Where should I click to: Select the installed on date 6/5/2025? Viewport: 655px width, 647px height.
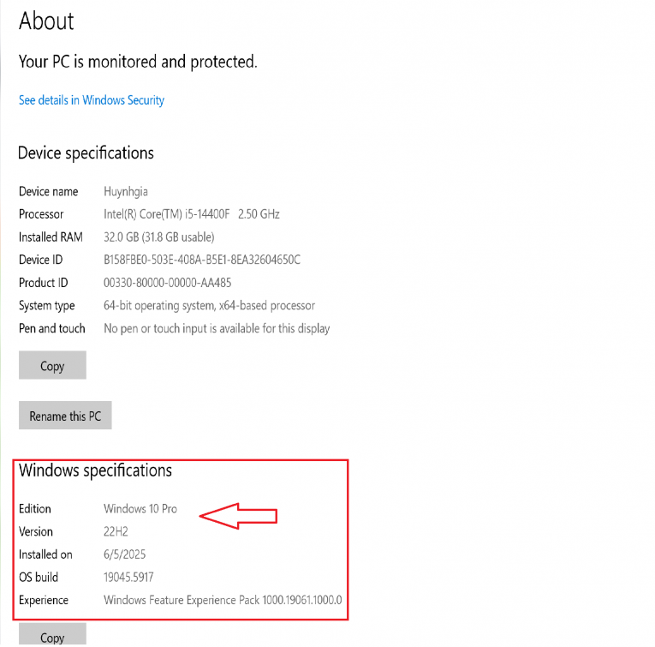pyautogui.click(x=124, y=554)
